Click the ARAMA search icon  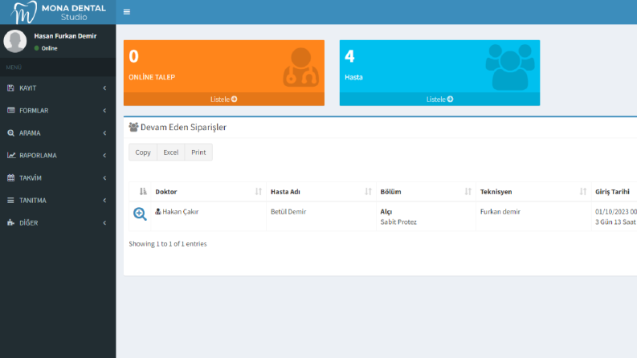(x=10, y=133)
